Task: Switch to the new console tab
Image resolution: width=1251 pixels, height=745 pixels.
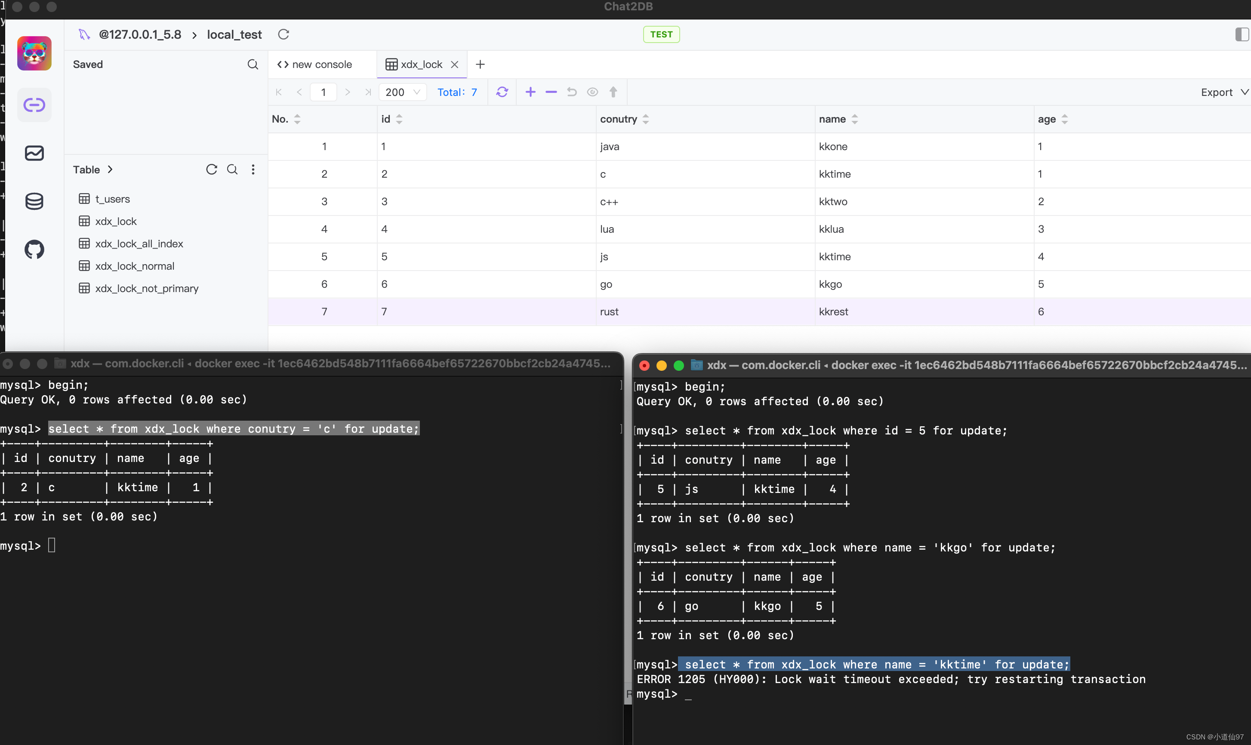Action: tap(315, 64)
